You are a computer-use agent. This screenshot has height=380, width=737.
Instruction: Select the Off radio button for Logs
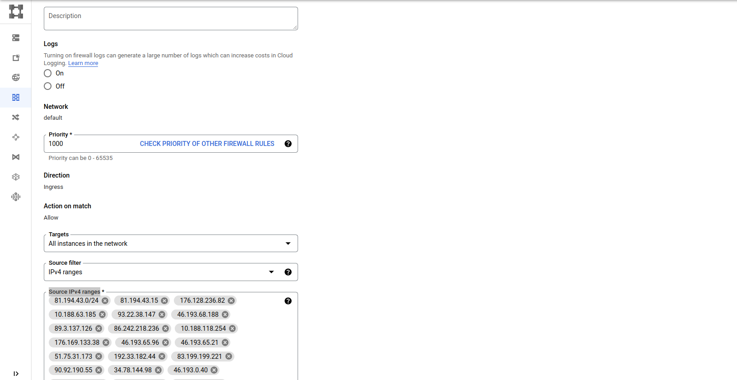click(48, 86)
